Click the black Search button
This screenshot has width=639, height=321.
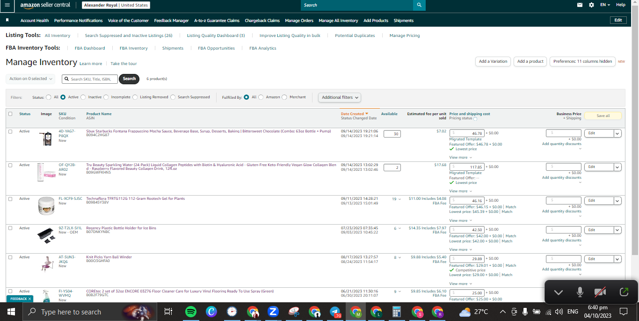(129, 79)
